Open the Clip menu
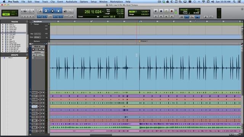Image resolution: width=244 pixels, height=137 pixels. coord(53,2)
